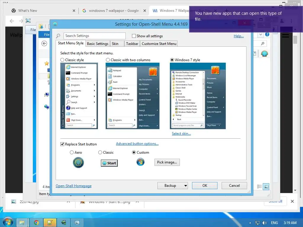The height and width of the screenshot is (227, 303).
Task: Click the Classic style menu preview thumbnail
Action: (79, 96)
